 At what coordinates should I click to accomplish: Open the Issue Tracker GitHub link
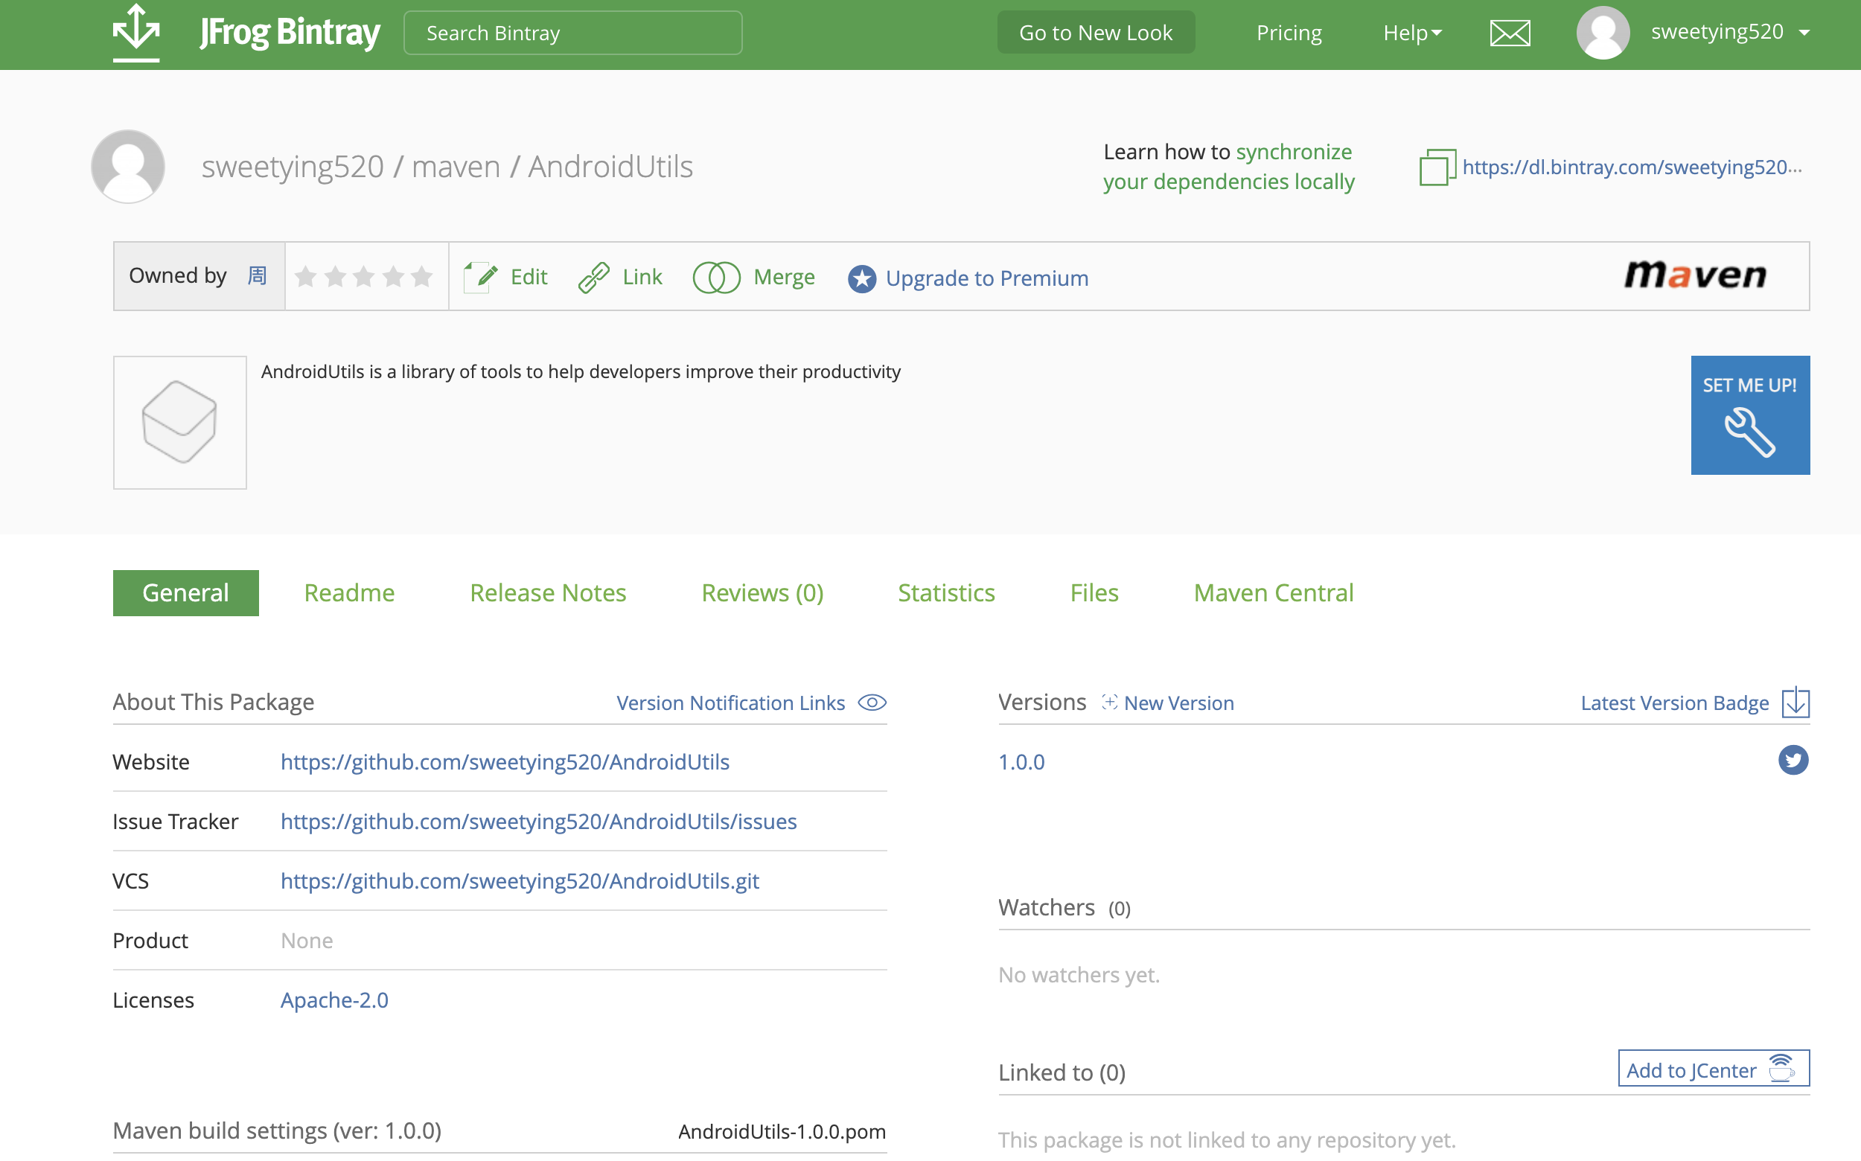coord(538,822)
